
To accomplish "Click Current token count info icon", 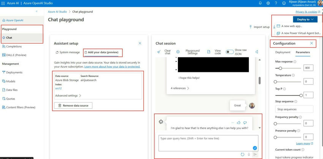I will (x=303, y=150).
